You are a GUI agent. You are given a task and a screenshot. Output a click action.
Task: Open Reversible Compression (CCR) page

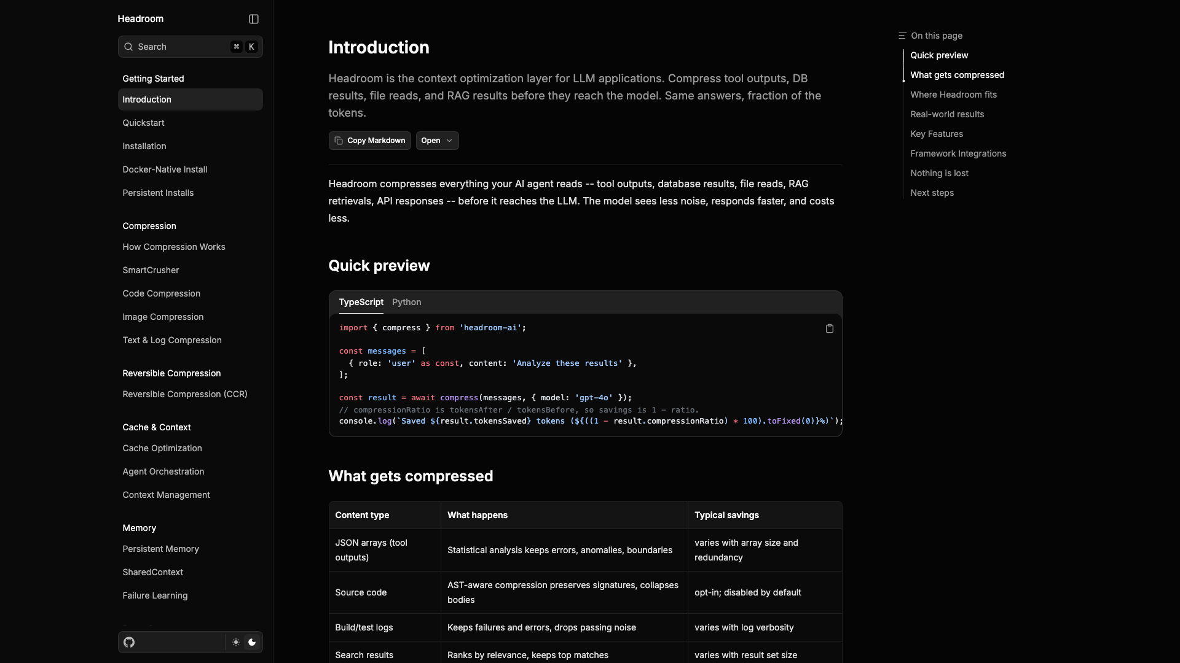pos(191,394)
